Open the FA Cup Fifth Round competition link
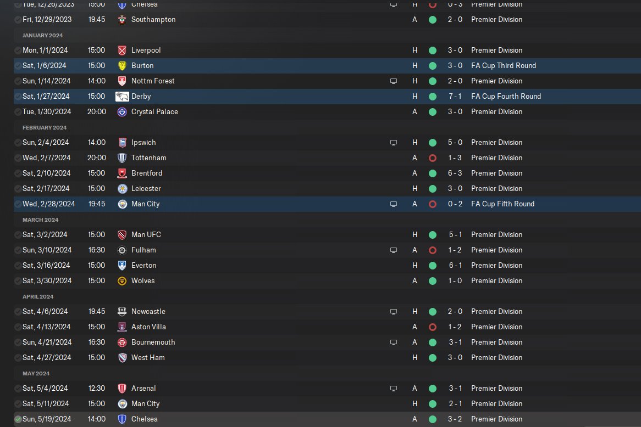This screenshot has width=641, height=427. pos(503,204)
